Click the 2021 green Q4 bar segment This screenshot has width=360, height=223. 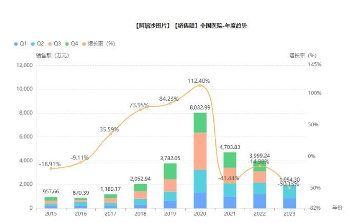pos(230,160)
